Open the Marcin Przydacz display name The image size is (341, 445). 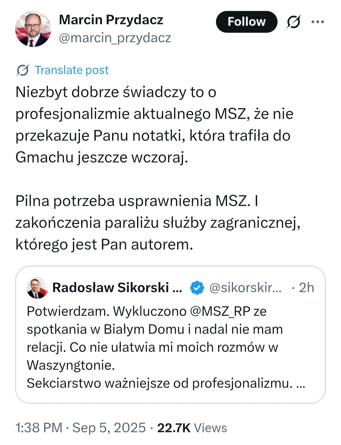tap(111, 20)
